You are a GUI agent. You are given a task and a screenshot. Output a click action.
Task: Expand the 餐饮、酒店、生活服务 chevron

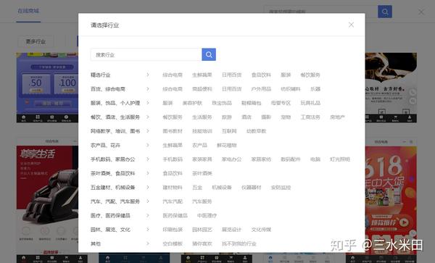tap(148, 117)
